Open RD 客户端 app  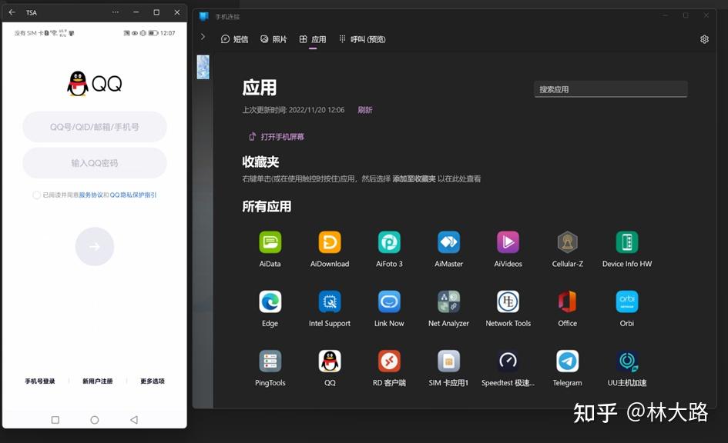[389, 361]
